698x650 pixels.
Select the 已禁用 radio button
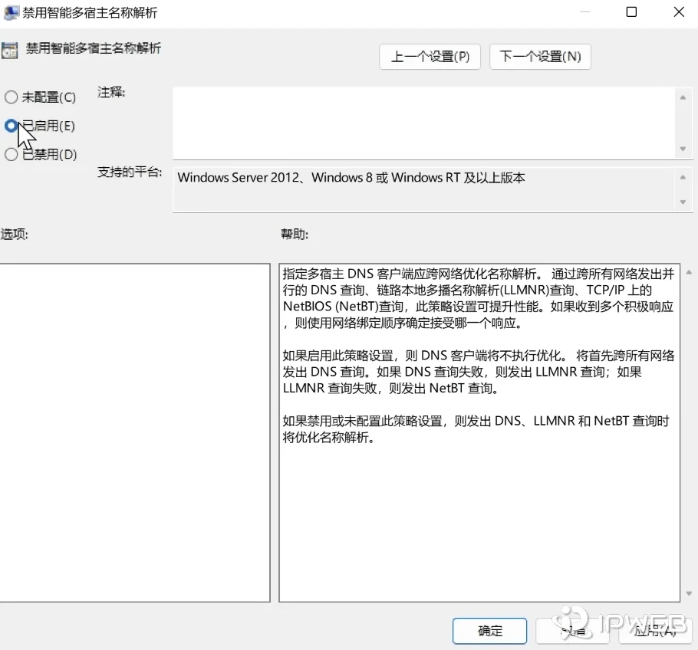(x=12, y=154)
